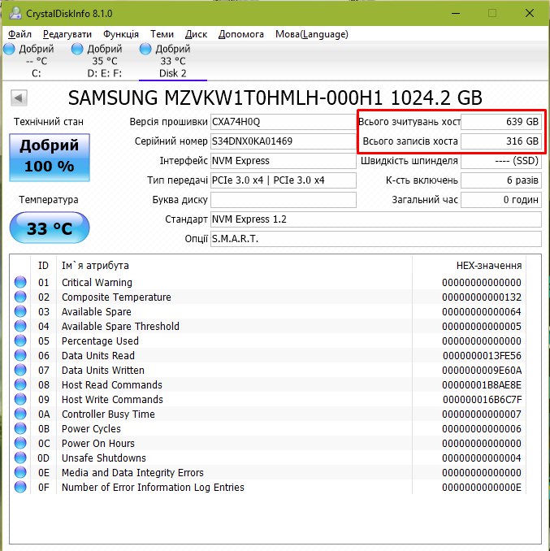550x551 pixels.
Task: Click the serial number field S34DNX0KA01469
Action: pyautogui.click(x=283, y=141)
